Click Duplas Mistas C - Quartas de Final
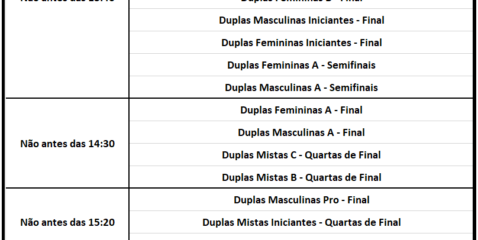 [x=301, y=155]
